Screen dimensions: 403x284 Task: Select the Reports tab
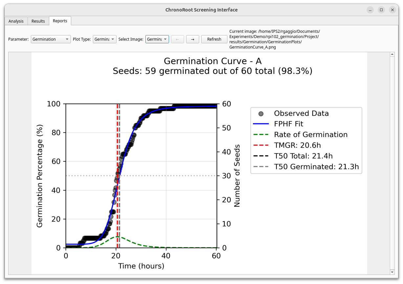pos(60,20)
